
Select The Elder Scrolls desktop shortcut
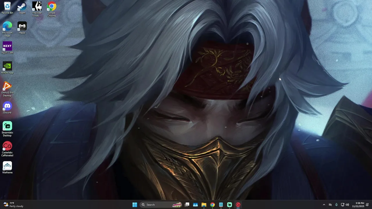[37, 9]
